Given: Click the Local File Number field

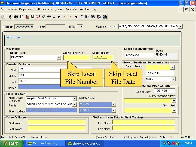Looking at the screenshot, I should point(76,57).
